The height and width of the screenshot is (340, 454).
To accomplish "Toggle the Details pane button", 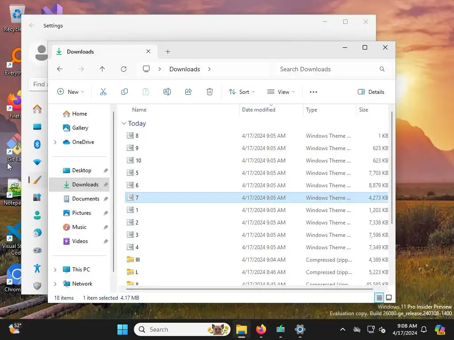I will point(371,92).
